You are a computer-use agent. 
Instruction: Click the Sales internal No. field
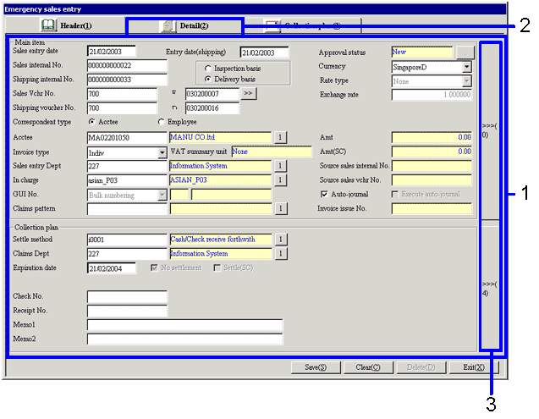(x=127, y=65)
